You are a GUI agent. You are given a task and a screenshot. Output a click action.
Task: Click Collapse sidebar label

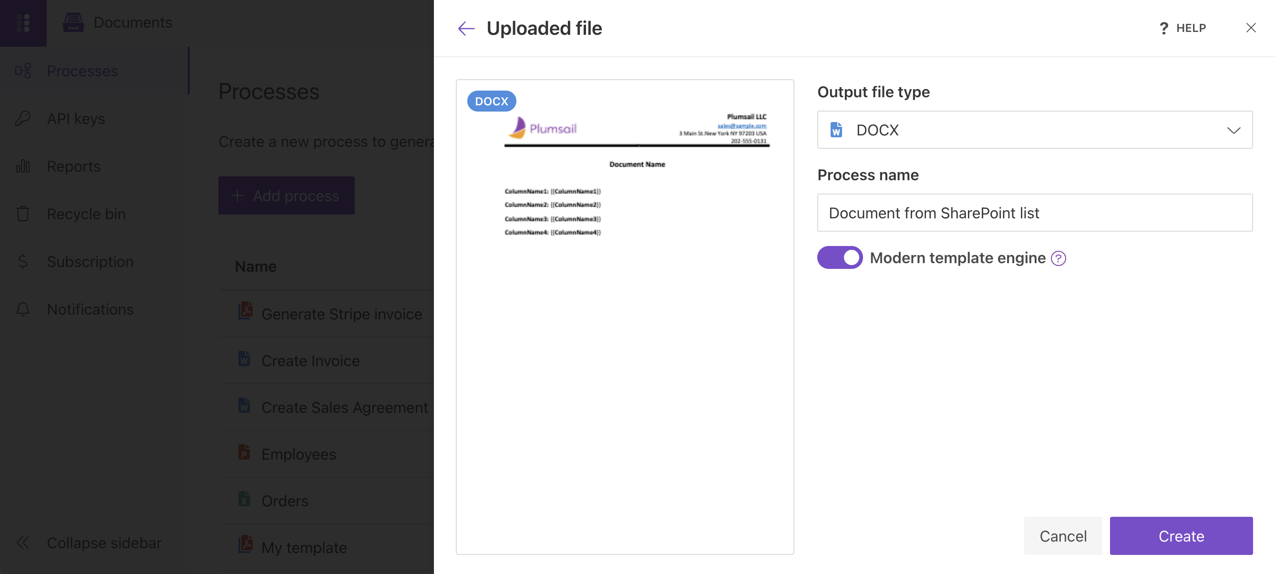click(104, 543)
